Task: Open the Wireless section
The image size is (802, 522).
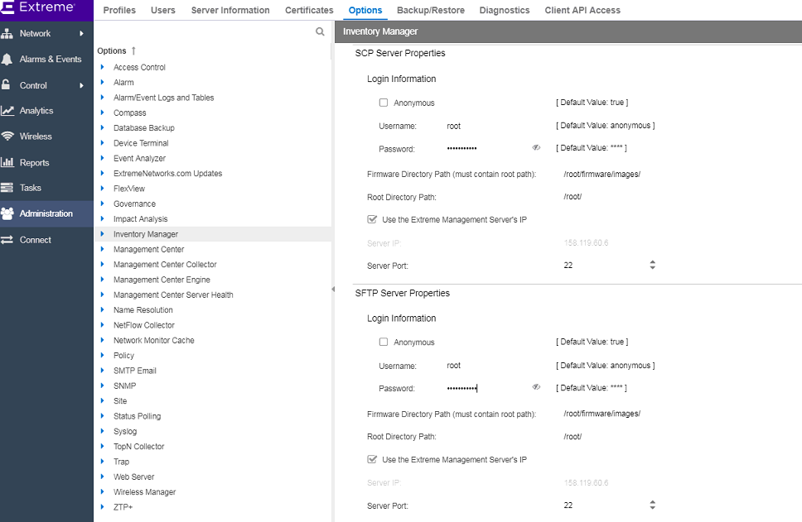Action: tap(46, 136)
